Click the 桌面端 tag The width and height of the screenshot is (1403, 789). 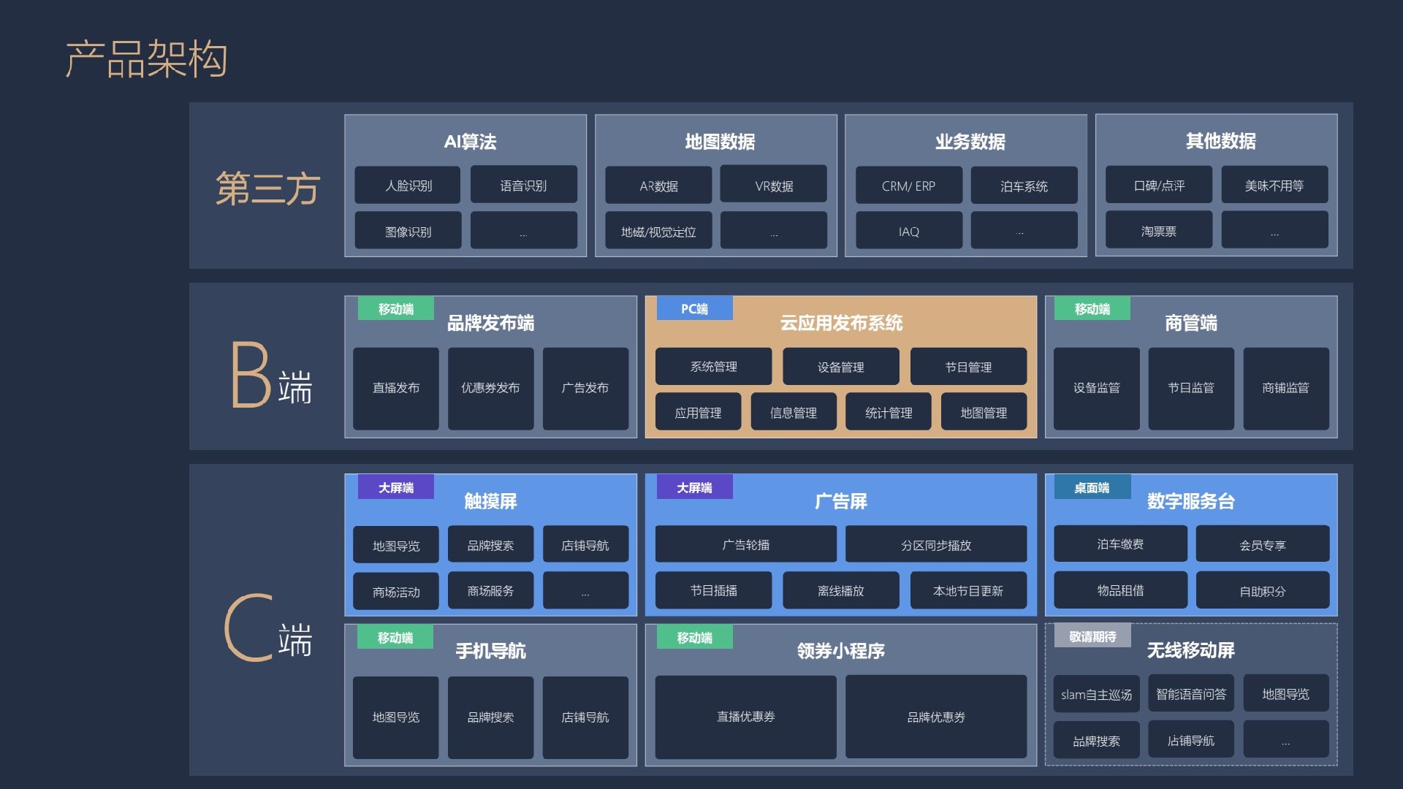coord(1092,487)
